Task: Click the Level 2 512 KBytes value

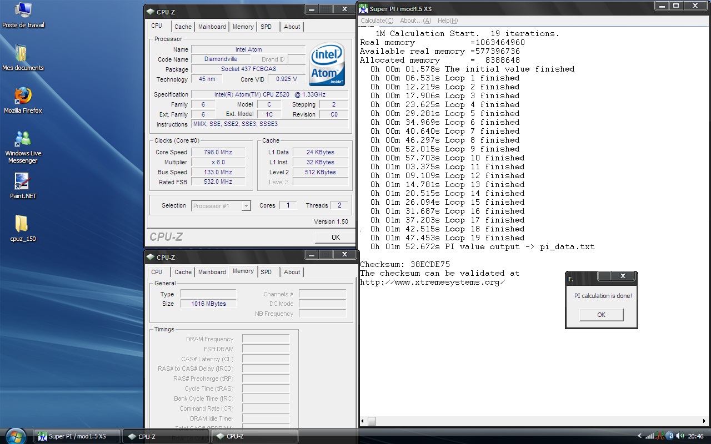Action: pyautogui.click(x=321, y=172)
